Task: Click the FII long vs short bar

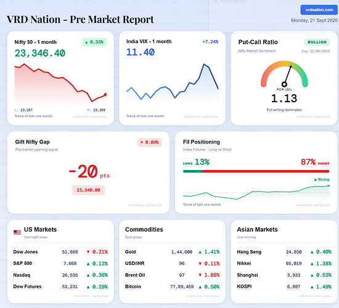Action: 256,171
